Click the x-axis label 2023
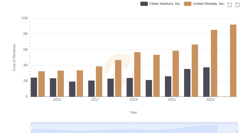 (210, 100)
